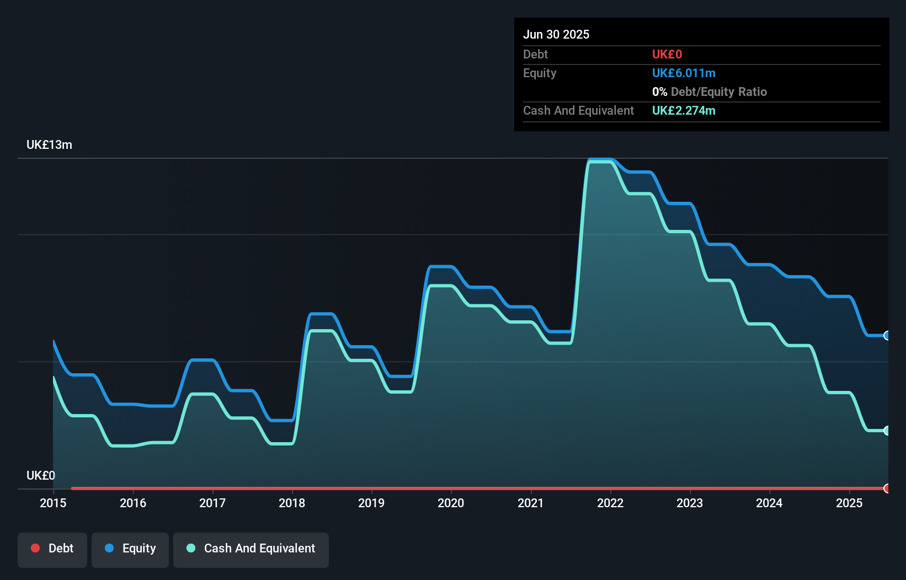Toggle the Cash And Equivalent series visibility
The height and width of the screenshot is (580, 906).
251,549
